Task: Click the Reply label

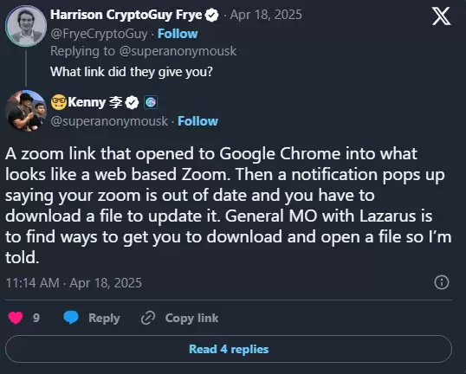Action: point(104,318)
